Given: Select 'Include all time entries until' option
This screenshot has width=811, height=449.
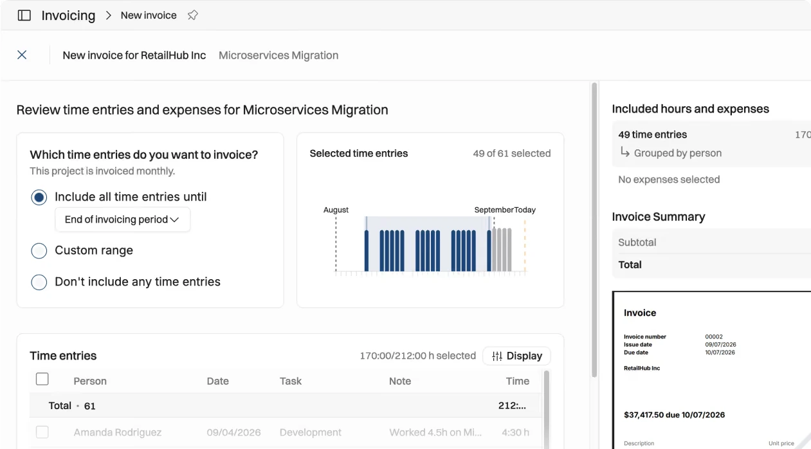Looking at the screenshot, I should (x=39, y=197).
